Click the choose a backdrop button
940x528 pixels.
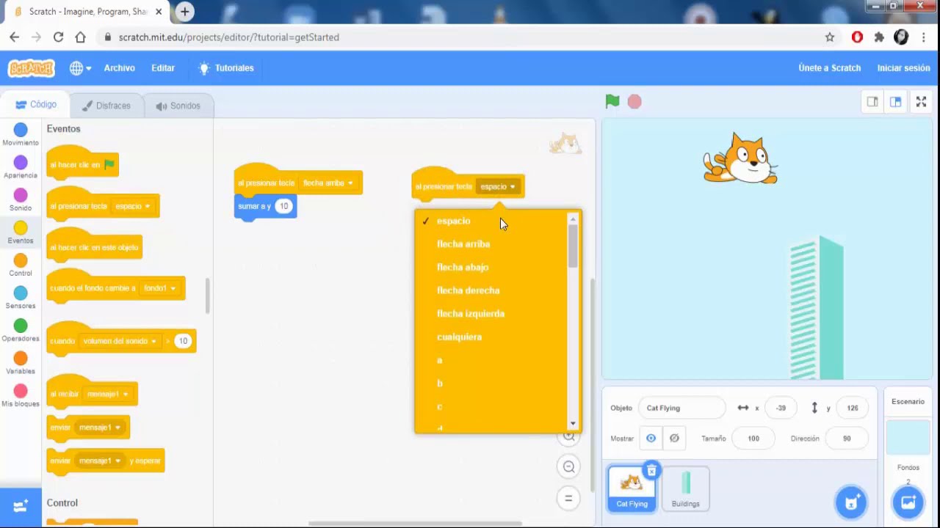[908, 502]
